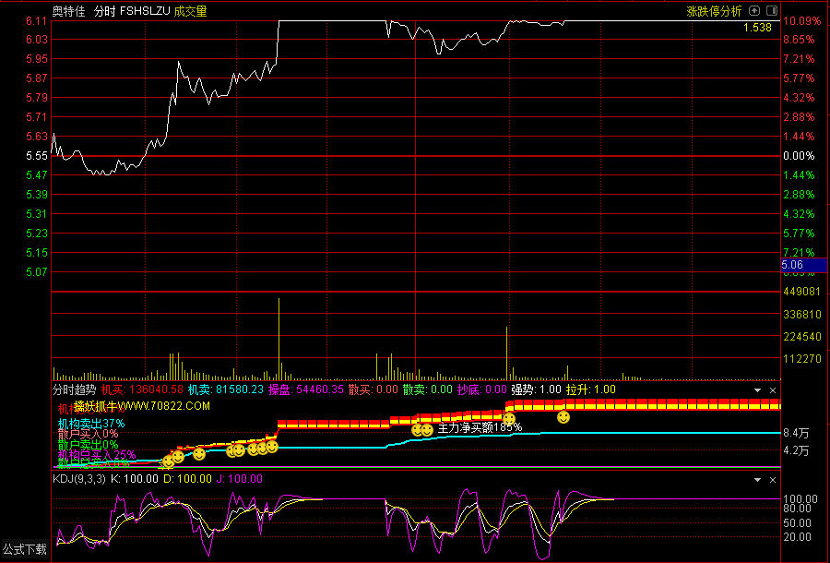Image resolution: width=830 pixels, height=563 pixels.
Task: Click the 6.11 top price axis label
Action: pyautogui.click(x=37, y=21)
